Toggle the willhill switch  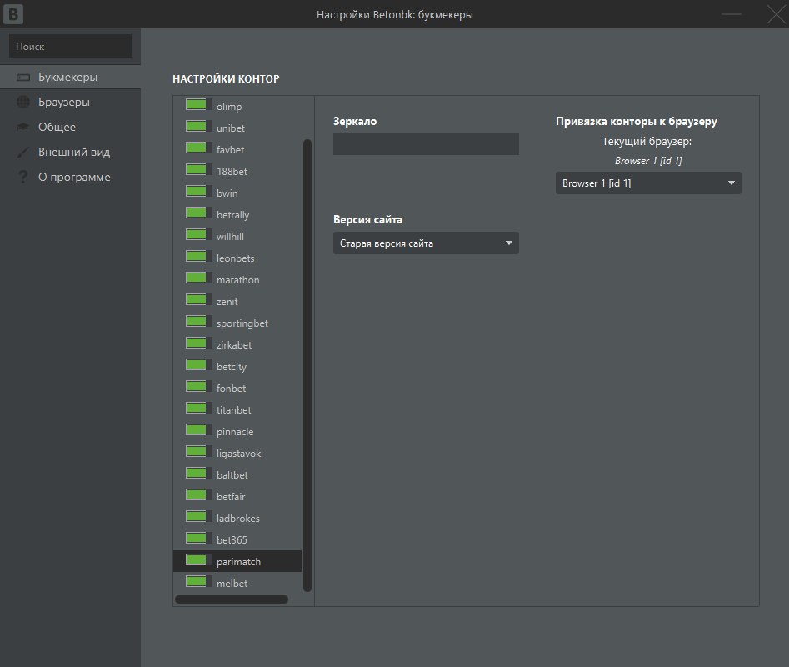coord(198,234)
